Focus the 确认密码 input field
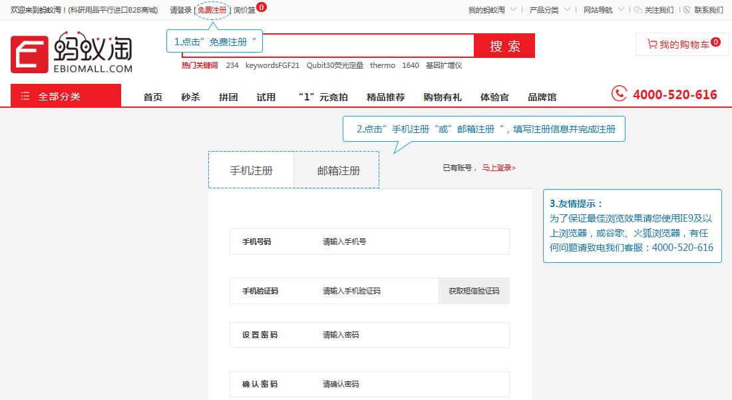 click(369, 384)
